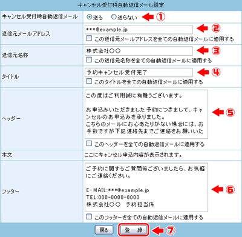Select the 送らない radio button
Screen dimensions: 242x237
(x=114, y=17)
